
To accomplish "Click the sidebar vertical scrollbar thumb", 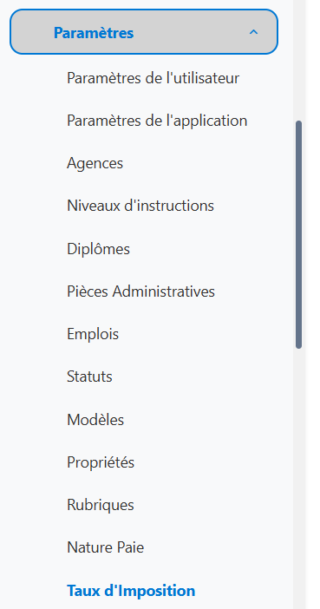I will pos(298,234).
